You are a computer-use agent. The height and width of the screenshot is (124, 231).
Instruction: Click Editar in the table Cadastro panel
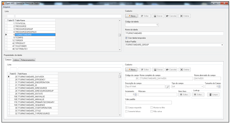pos(144,16)
